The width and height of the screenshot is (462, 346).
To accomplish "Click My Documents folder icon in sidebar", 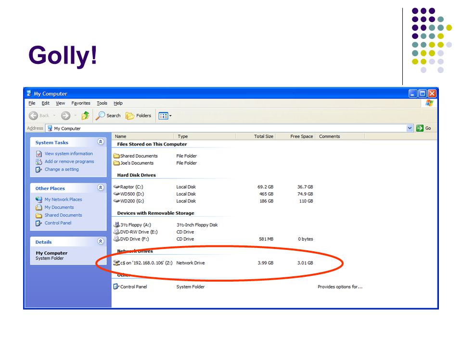I will click(x=39, y=208).
